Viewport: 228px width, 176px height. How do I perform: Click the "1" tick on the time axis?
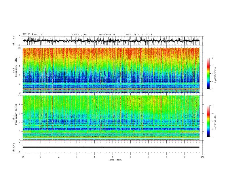(x=41, y=157)
